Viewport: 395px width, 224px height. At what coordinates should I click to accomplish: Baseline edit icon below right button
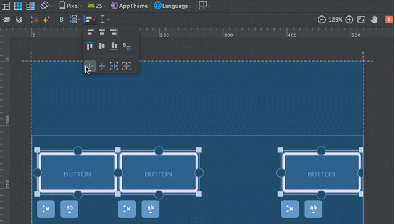313,209
